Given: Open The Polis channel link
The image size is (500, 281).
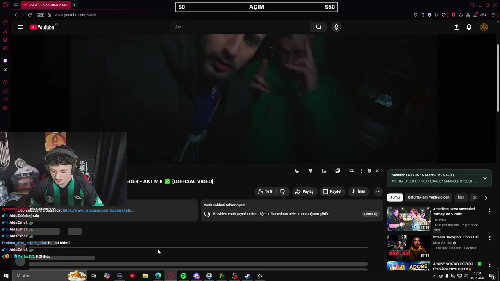Looking at the screenshot, I should (439, 220).
